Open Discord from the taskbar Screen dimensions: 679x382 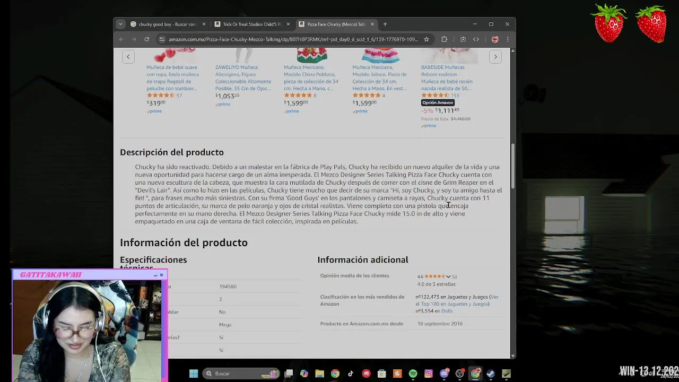(445, 374)
